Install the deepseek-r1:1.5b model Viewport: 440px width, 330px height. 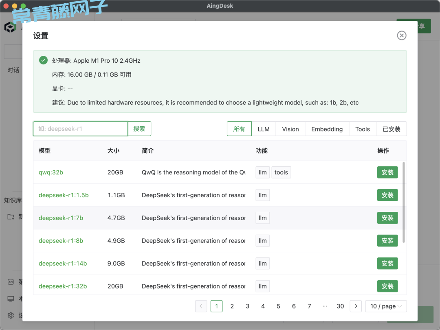point(387,195)
